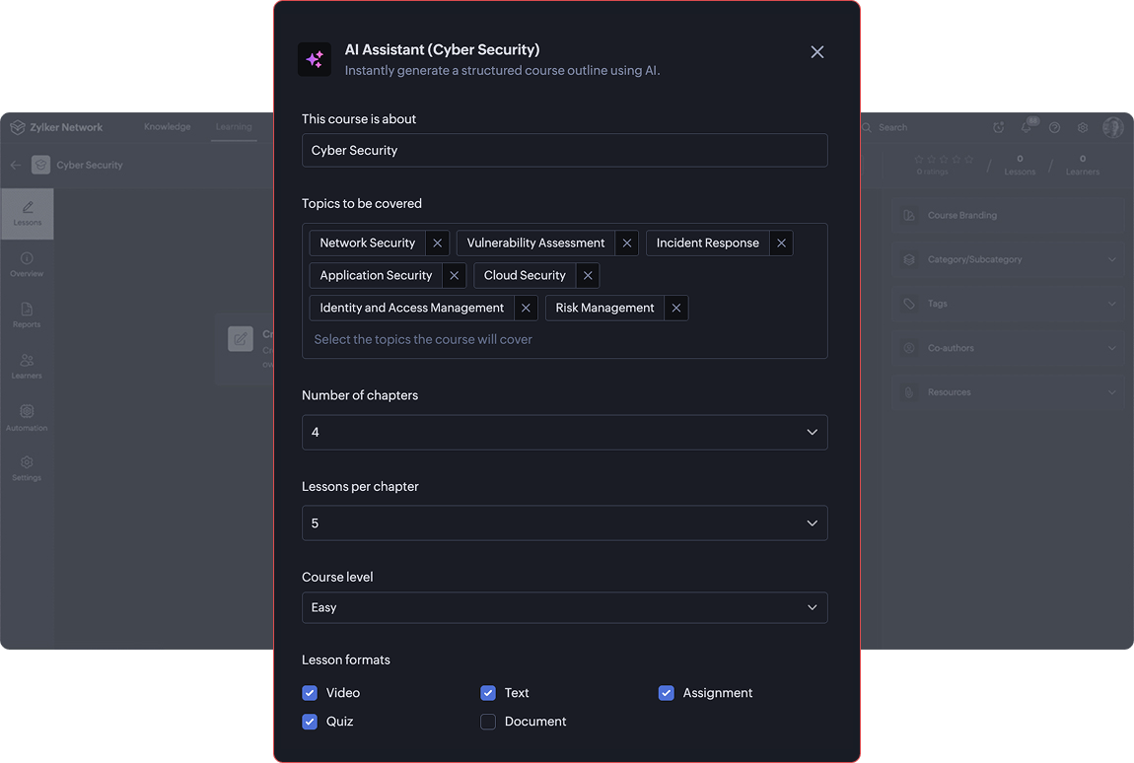Viewport: 1134px width, 763px height.
Task: Remove the Risk Management topic chip
Action: tap(676, 308)
